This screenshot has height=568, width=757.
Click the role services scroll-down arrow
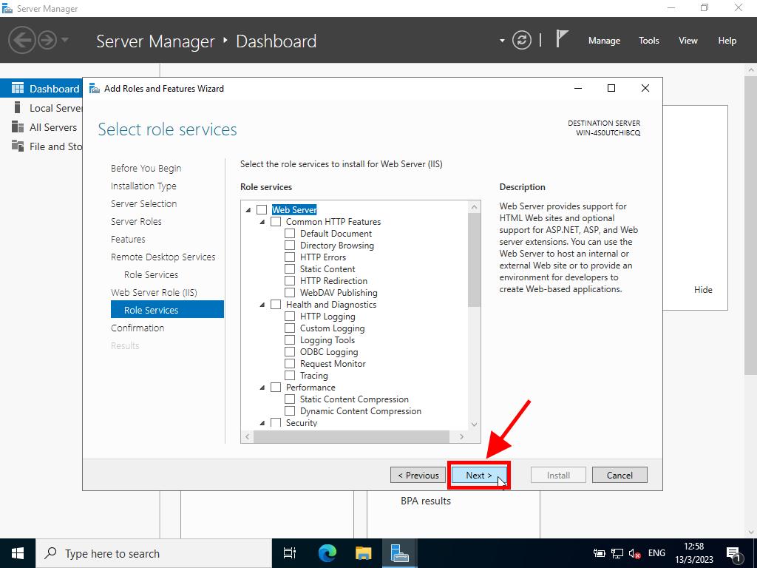click(x=474, y=424)
